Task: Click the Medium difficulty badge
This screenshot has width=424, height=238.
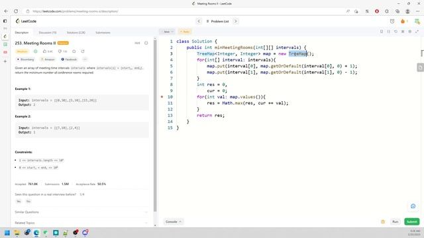Action: point(22,52)
